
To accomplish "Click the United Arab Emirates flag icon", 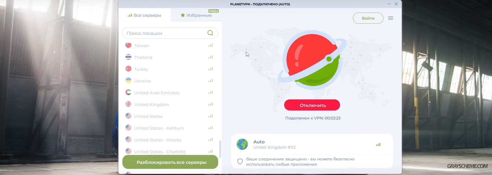I will 128,93.
